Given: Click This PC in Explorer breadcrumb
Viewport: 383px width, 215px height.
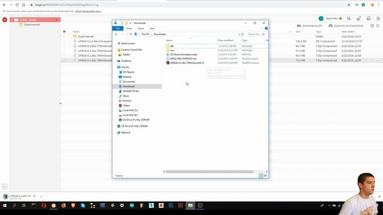Looking at the screenshot, I should [145, 35].
